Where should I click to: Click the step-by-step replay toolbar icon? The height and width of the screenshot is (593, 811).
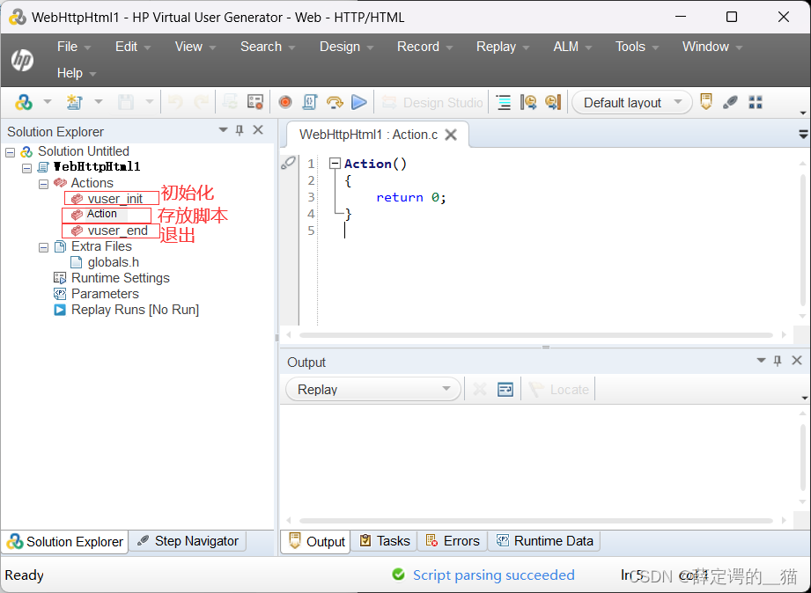coord(335,102)
